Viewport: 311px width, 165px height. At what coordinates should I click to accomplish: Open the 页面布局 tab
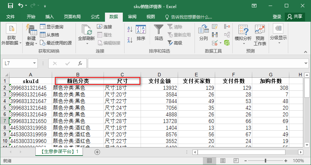[x=72, y=17]
